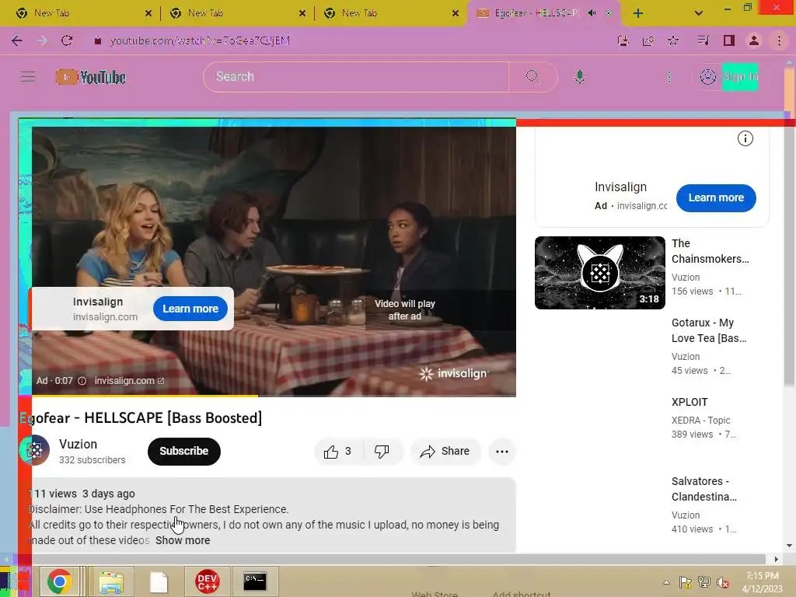Click the share page icon in toolbar
Screen dimensions: 796x597
point(648,40)
